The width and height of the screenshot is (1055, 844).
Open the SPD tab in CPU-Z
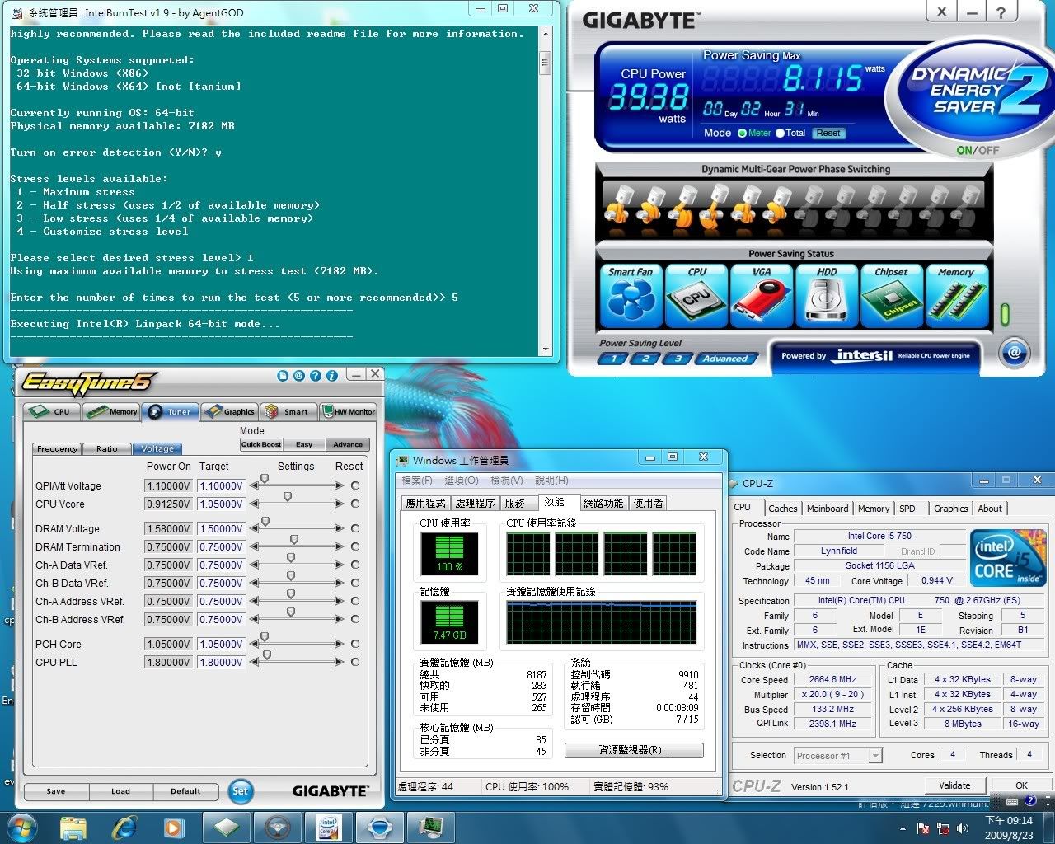907,509
